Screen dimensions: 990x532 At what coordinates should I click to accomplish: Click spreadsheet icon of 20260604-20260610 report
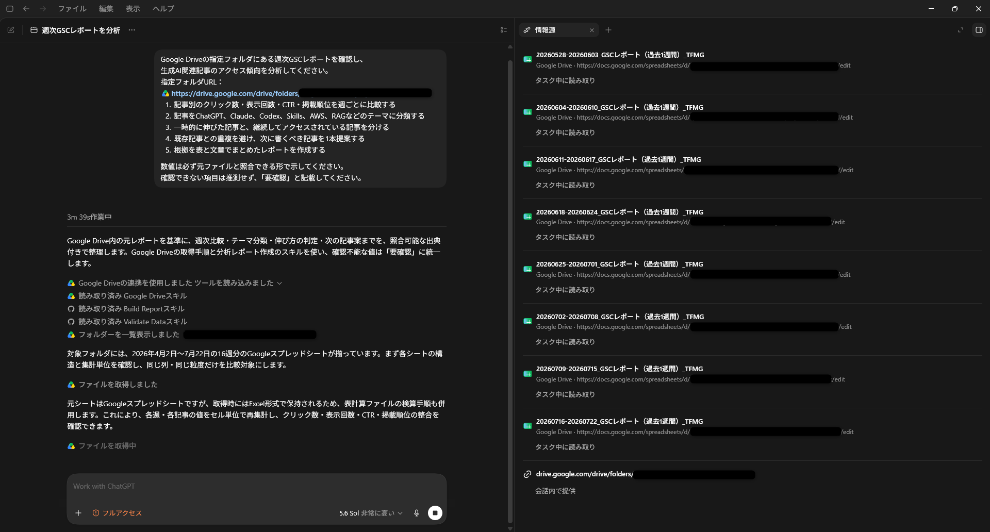(527, 112)
